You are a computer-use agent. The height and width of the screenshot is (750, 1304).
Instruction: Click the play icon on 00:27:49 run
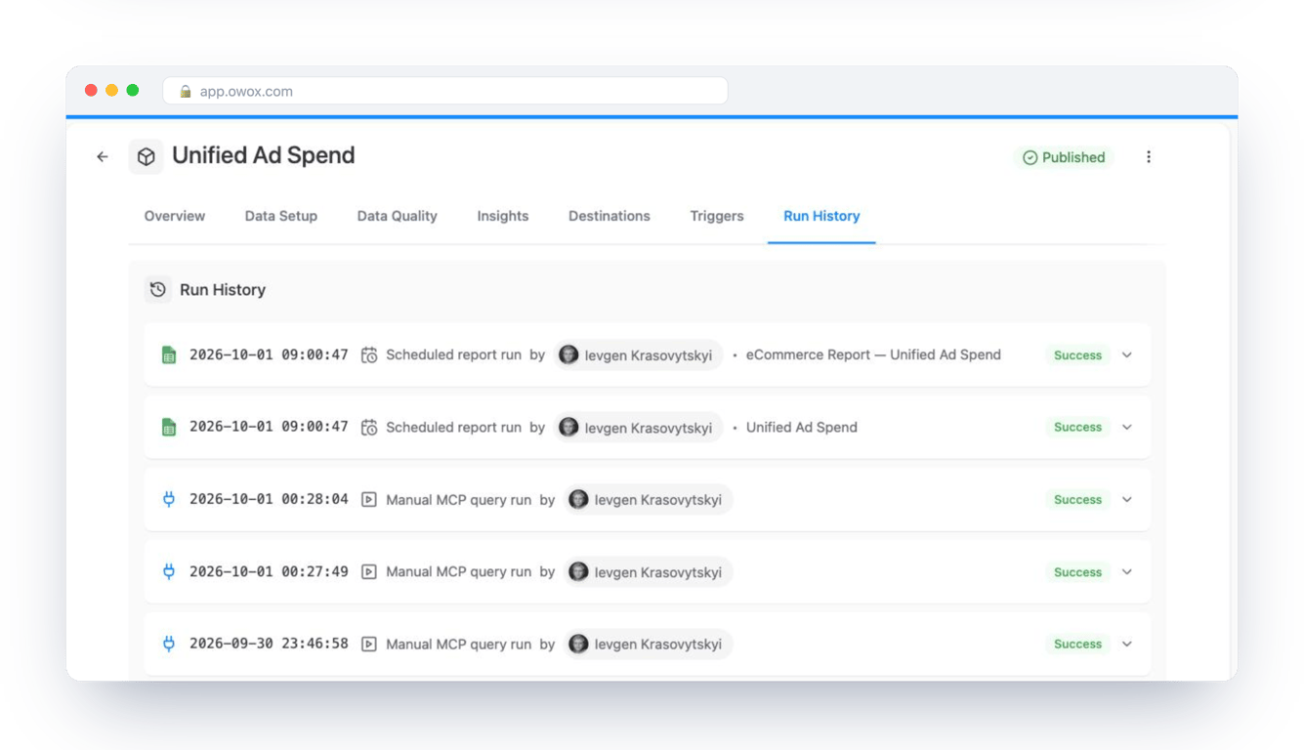(x=369, y=571)
